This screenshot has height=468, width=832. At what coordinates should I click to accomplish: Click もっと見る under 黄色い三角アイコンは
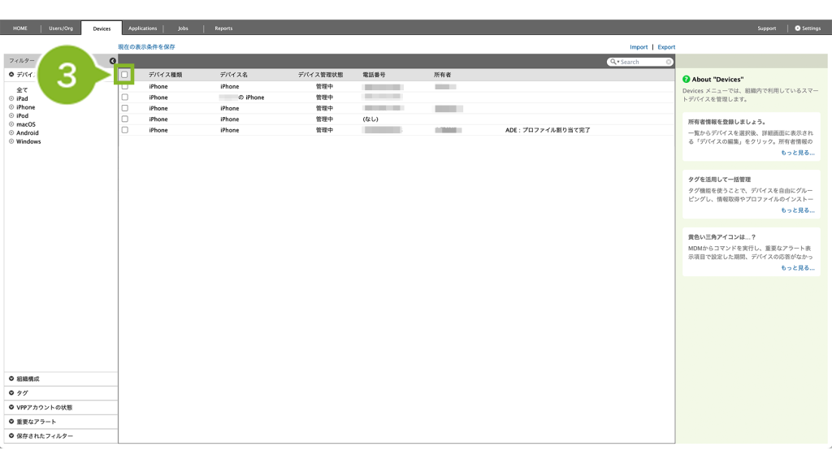pos(798,268)
